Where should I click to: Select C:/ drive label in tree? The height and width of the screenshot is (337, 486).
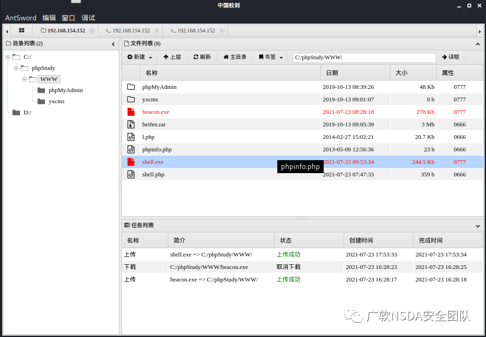[27, 57]
